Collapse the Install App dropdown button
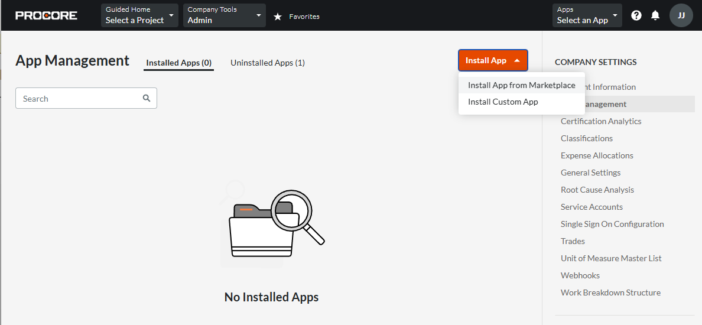This screenshot has width=702, height=325. pos(493,60)
